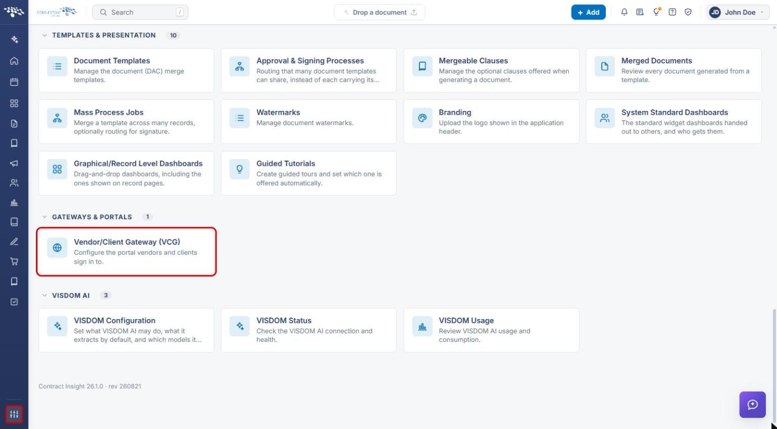
Task: Open the lightbulb tips icon in the header
Action: pos(657,12)
